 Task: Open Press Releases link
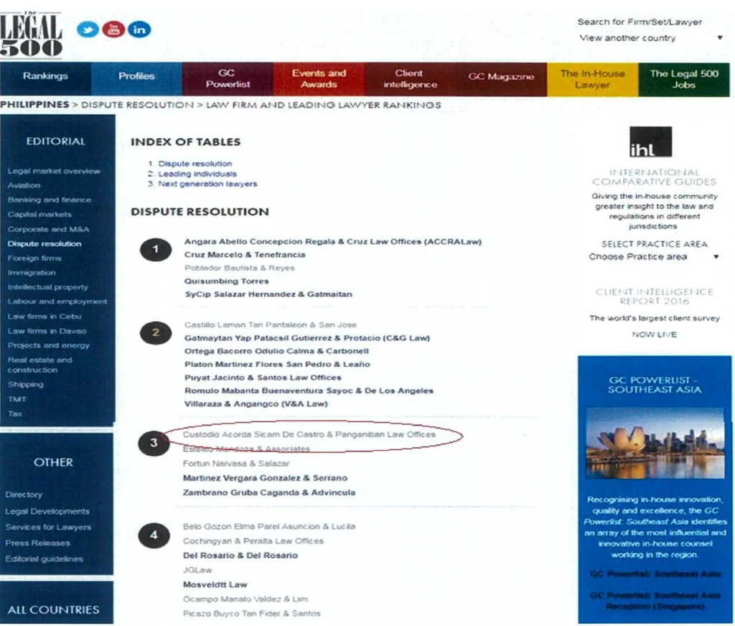(x=37, y=543)
